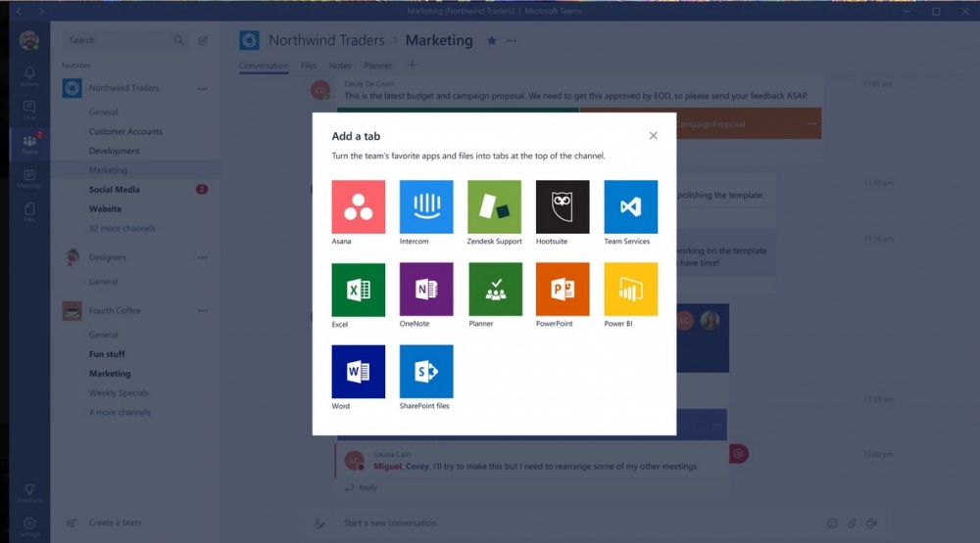Open the Development channel
980x543 pixels.
(x=114, y=151)
